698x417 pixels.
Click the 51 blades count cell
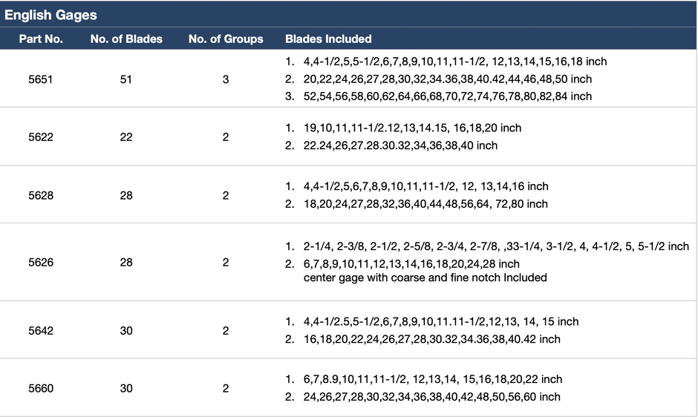[126, 79]
